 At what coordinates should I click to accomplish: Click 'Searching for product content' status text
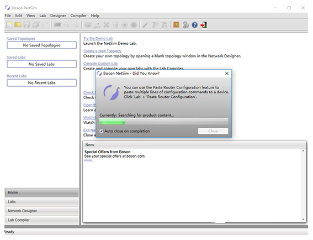[x=146, y=115]
